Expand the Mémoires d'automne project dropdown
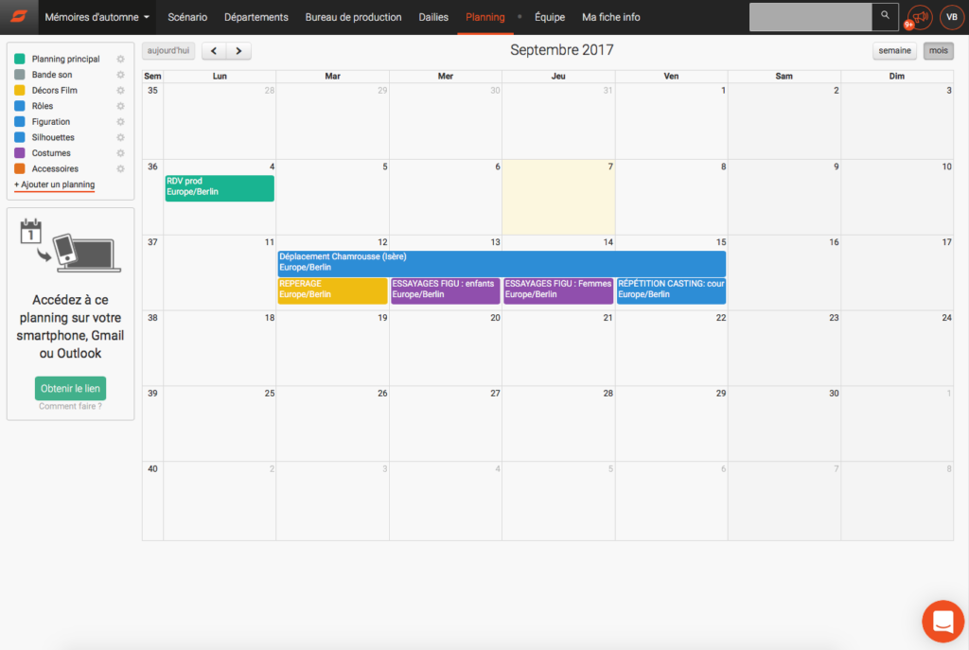The width and height of the screenshot is (969, 650). (x=97, y=17)
